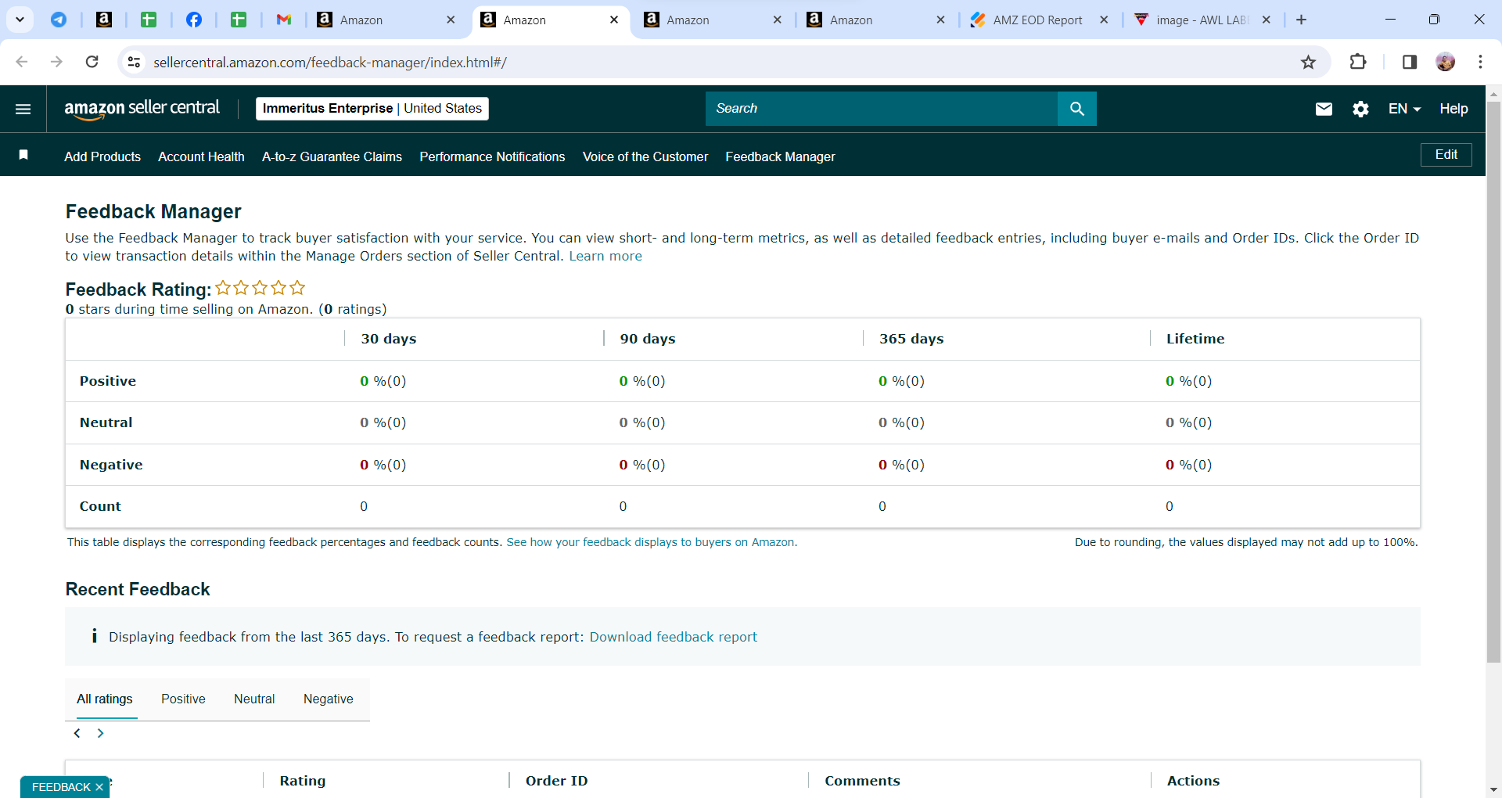Screen dimensions: 1502x798
Task: Open the Chrome three-dot menu
Action: tap(1480, 62)
